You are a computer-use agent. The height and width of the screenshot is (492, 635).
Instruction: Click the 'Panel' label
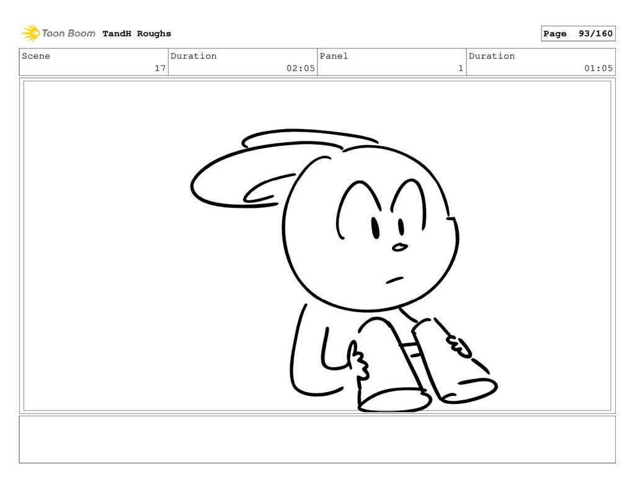334,56
